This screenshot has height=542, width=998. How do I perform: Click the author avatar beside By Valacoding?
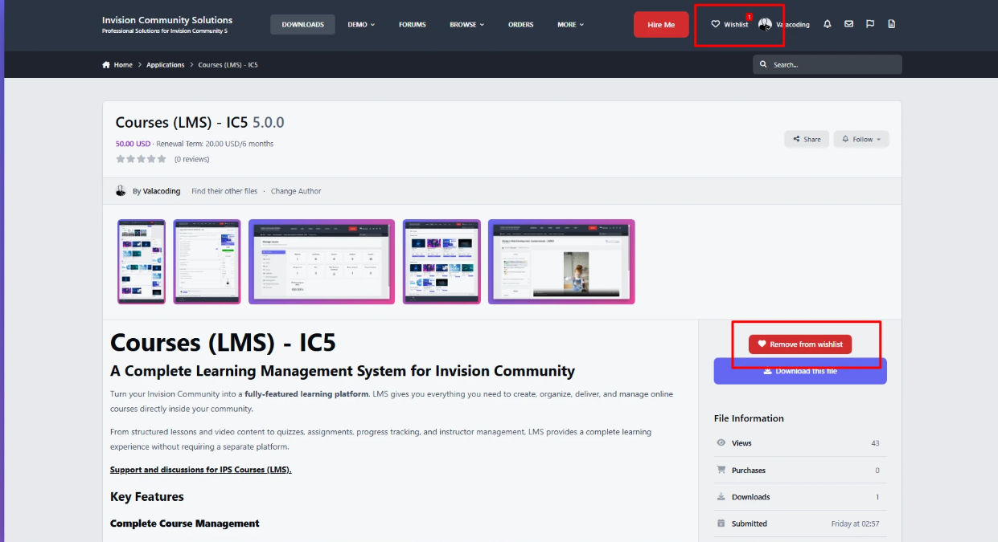121,191
